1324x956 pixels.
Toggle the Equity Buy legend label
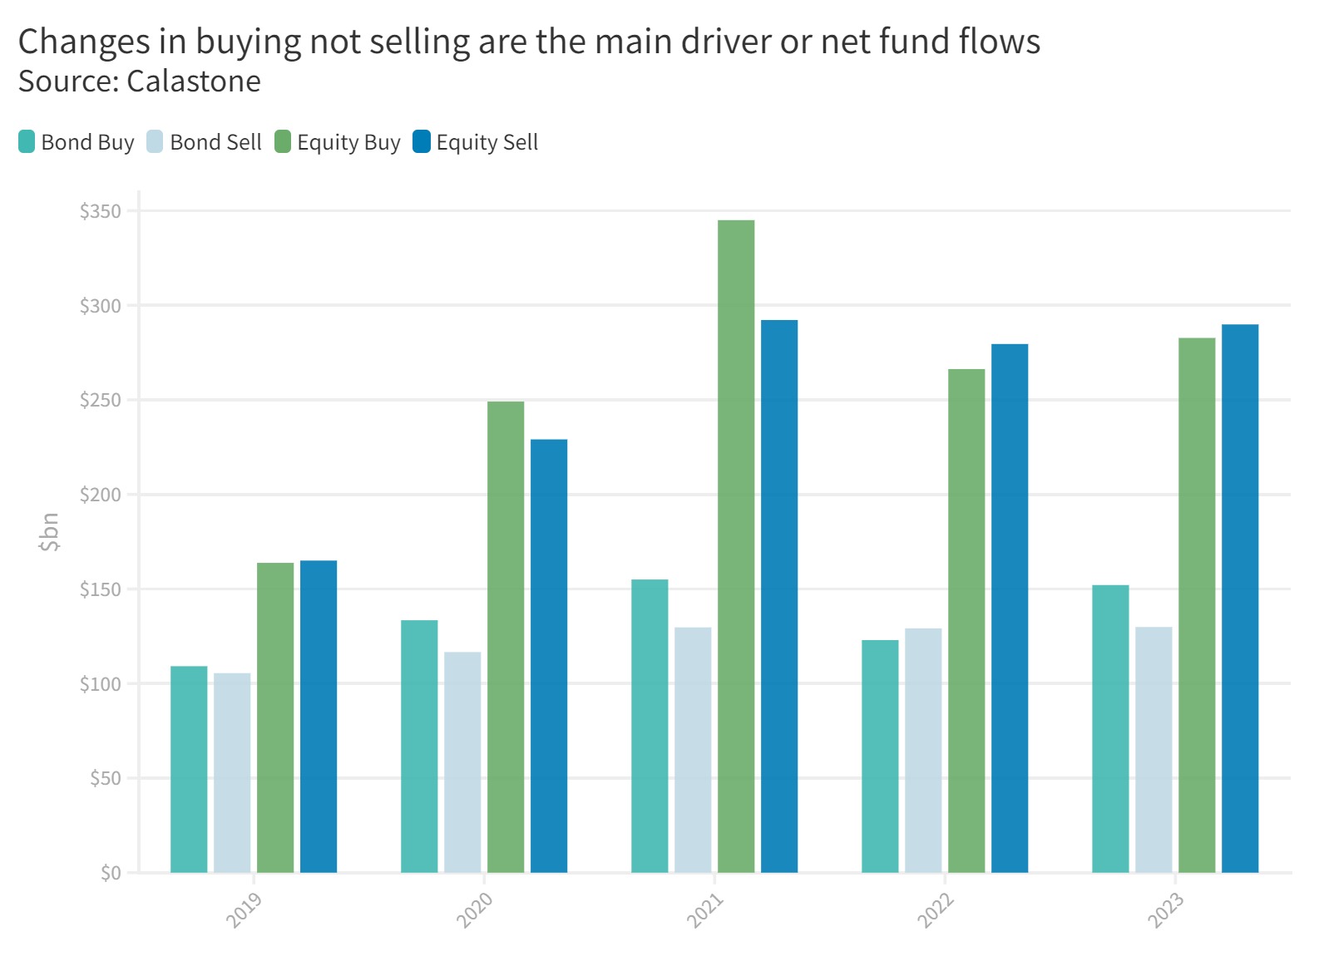pyautogui.click(x=348, y=142)
